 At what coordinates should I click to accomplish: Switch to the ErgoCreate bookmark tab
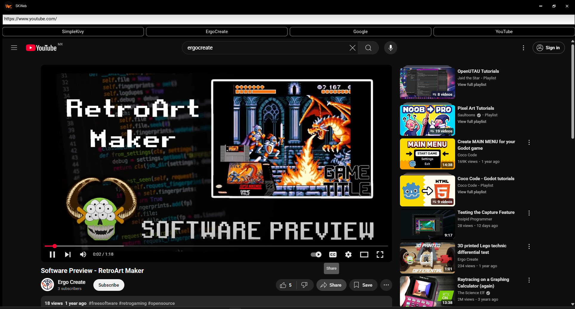(217, 32)
